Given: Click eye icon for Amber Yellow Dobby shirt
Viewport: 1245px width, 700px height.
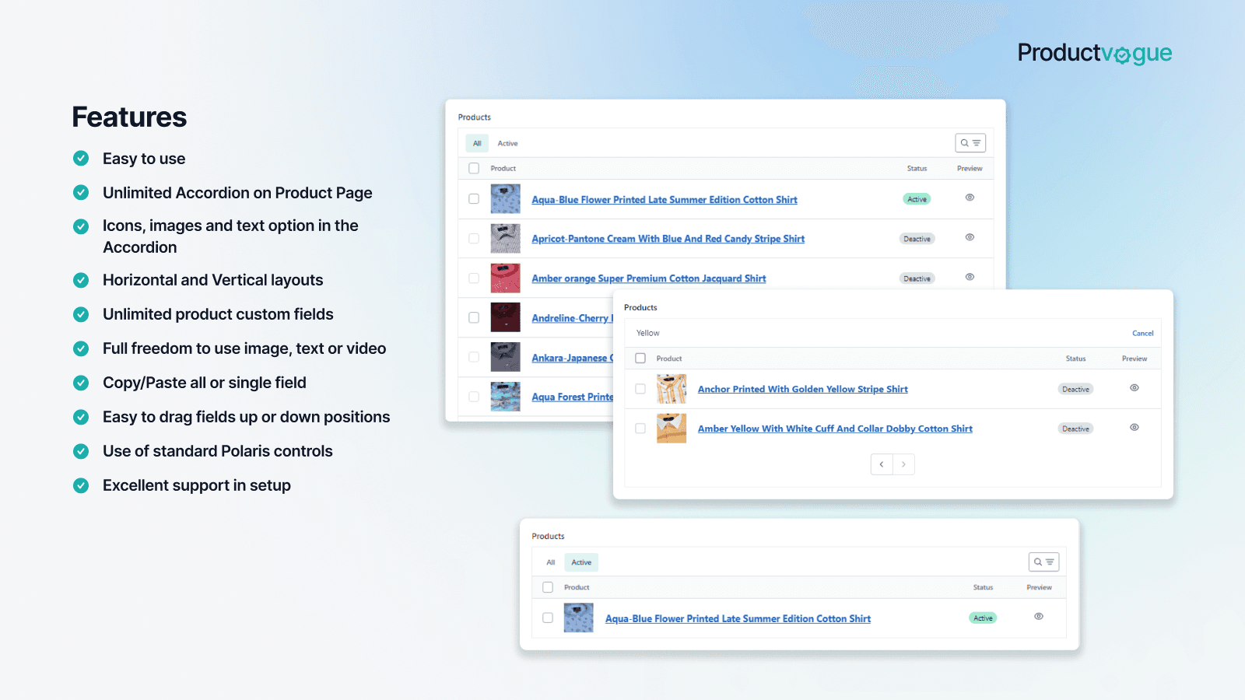Looking at the screenshot, I should (1134, 427).
